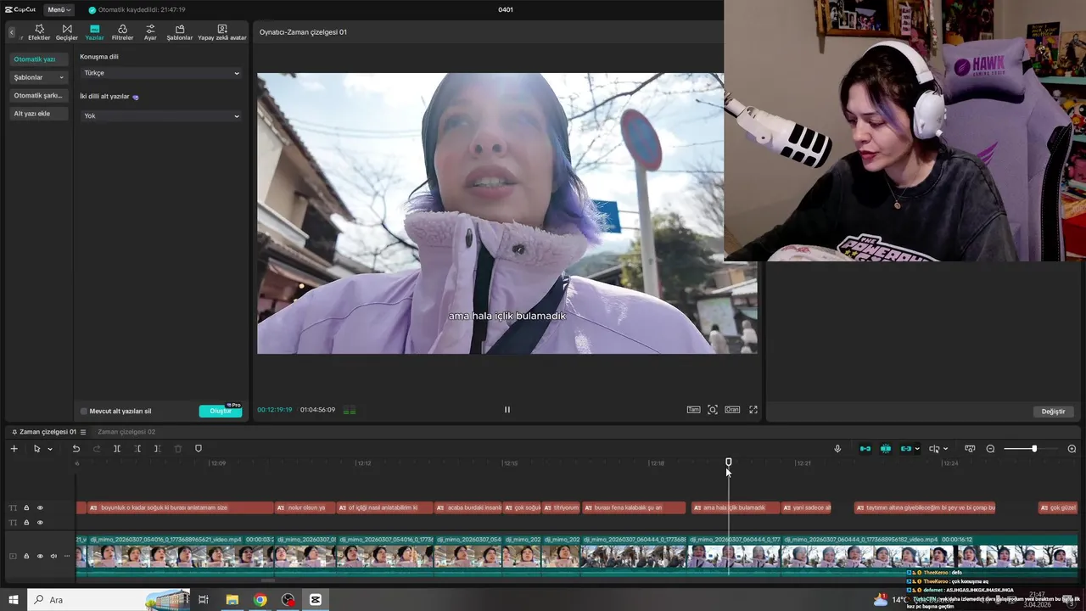Select Otomatik şarkı sözleri sidebar item

point(39,95)
